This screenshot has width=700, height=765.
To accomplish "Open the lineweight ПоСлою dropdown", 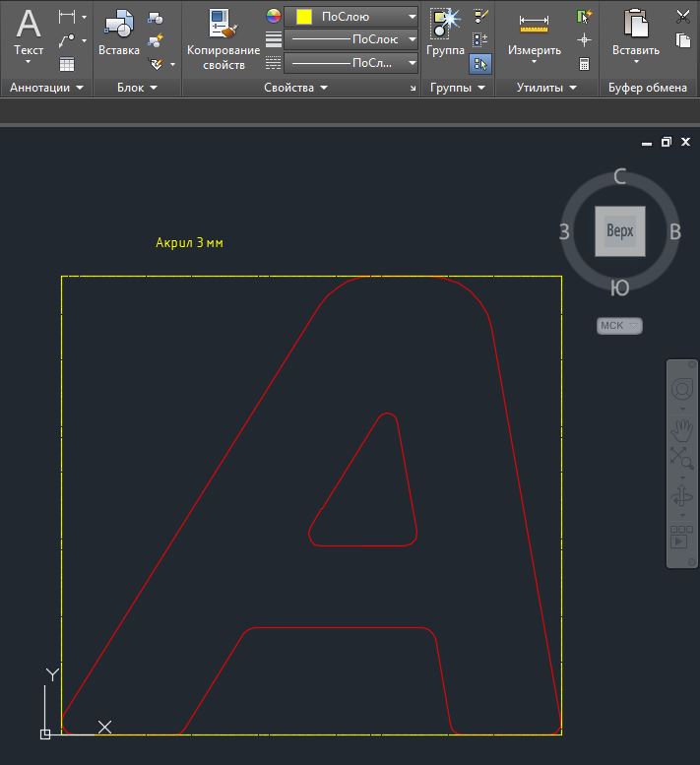I will (x=350, y=39).
